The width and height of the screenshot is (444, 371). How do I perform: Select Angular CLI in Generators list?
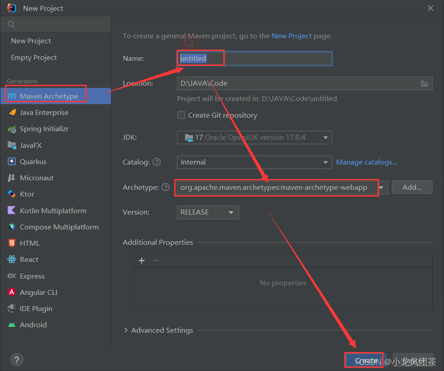point(56,292)
